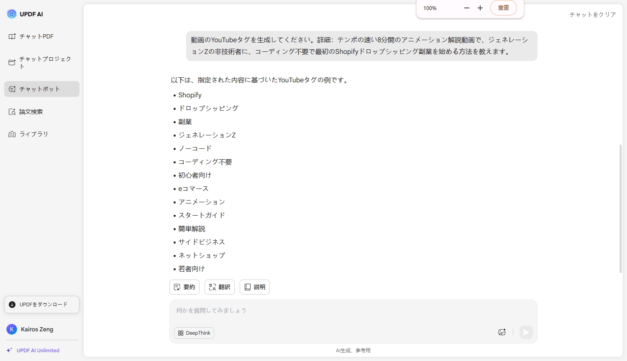Click the Shopify tag item
This screenshot has width=627, height=361.
click(190, 95)
